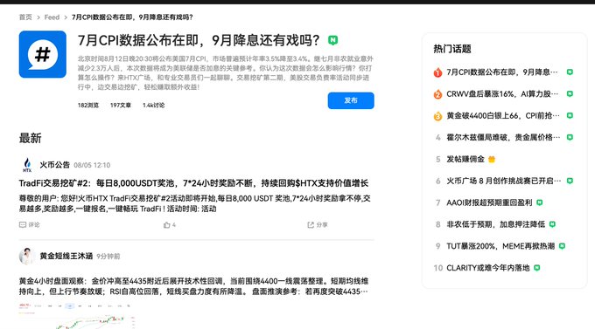Click the blue hashtag topic icon
The image size is (595, 329).
coord(43,54)
